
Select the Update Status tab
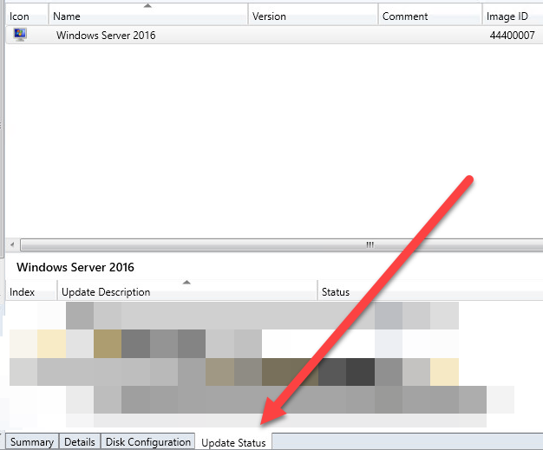tap(233, 442)
